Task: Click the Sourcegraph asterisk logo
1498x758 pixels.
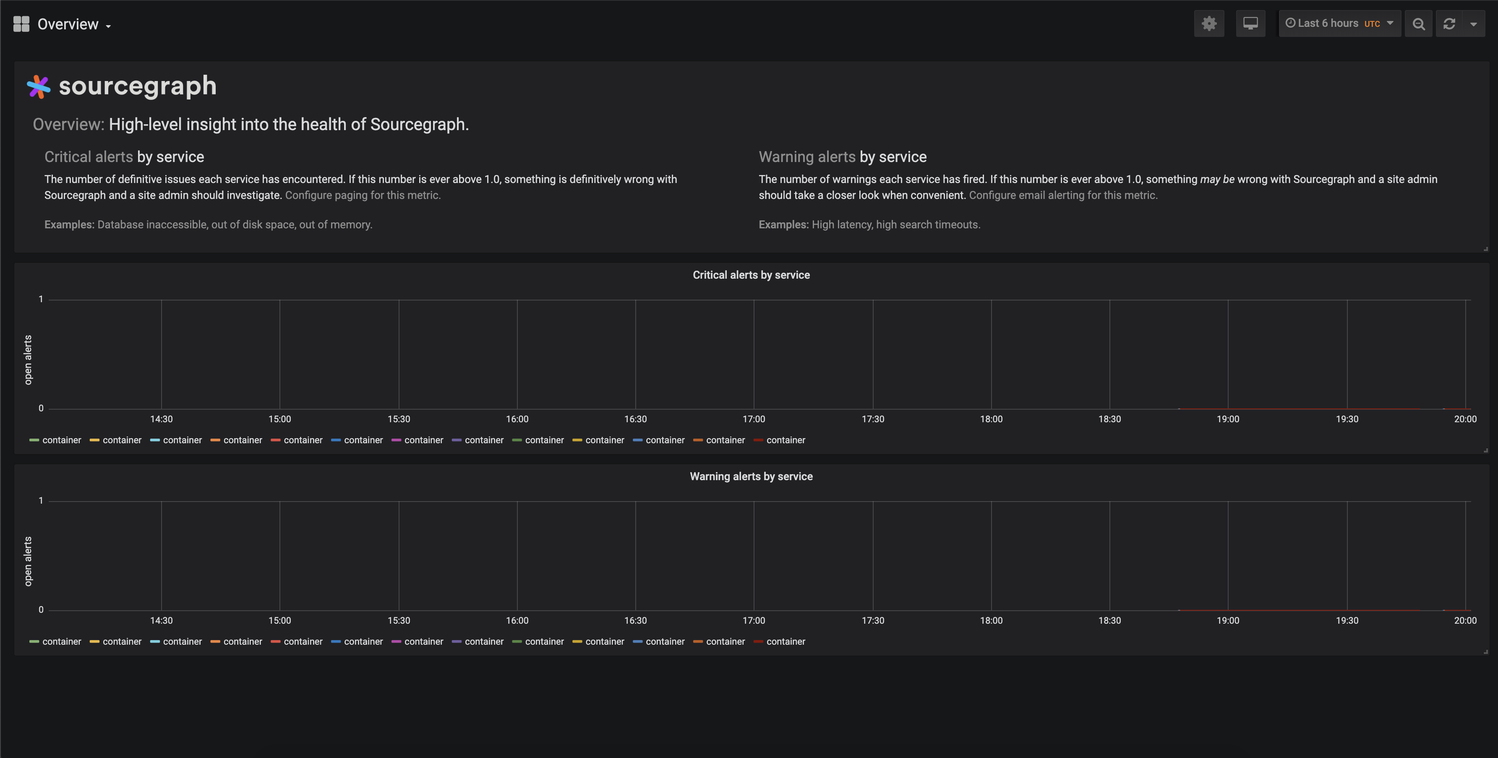Action: (38, 87)
